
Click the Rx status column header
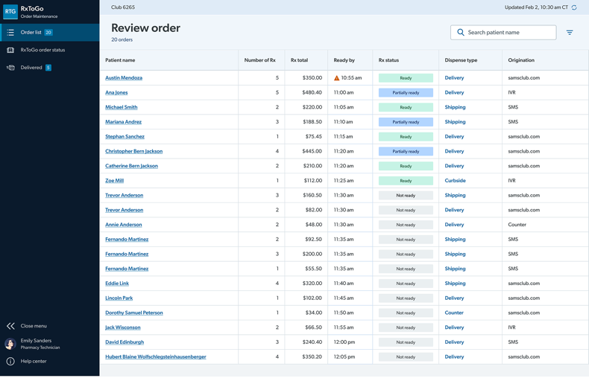pyautogui.click(x=388, y=60)
